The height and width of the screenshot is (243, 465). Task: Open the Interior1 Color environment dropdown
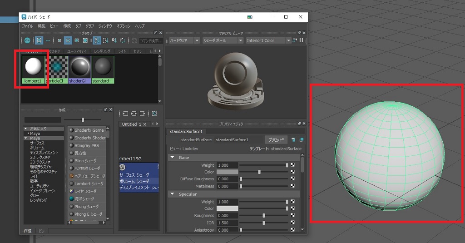pyautogui.click(x=268, y=40)
